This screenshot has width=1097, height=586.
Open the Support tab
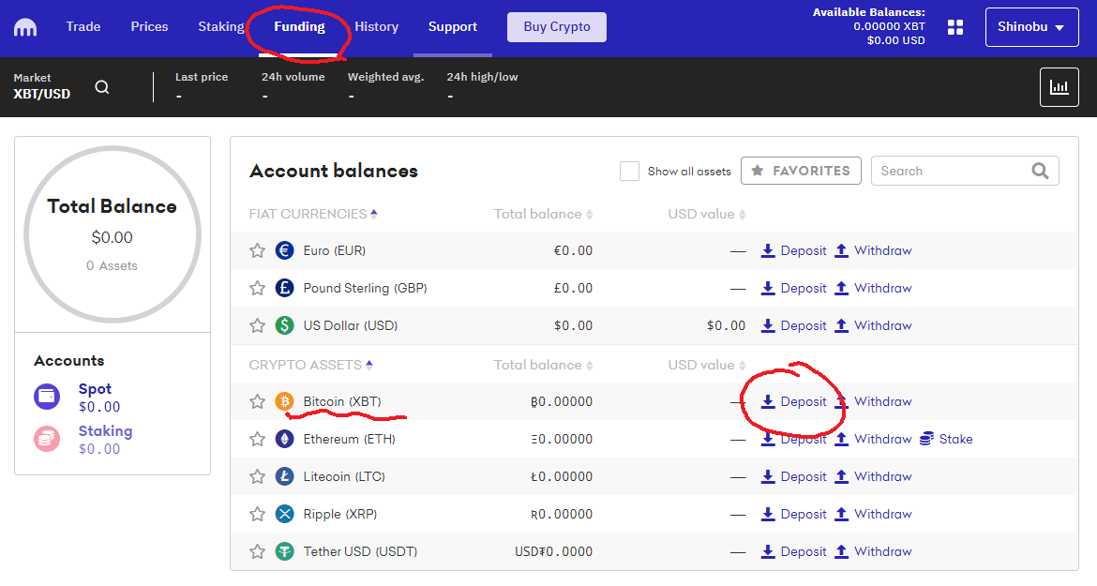pyautogui.click(x=452, y=27)
